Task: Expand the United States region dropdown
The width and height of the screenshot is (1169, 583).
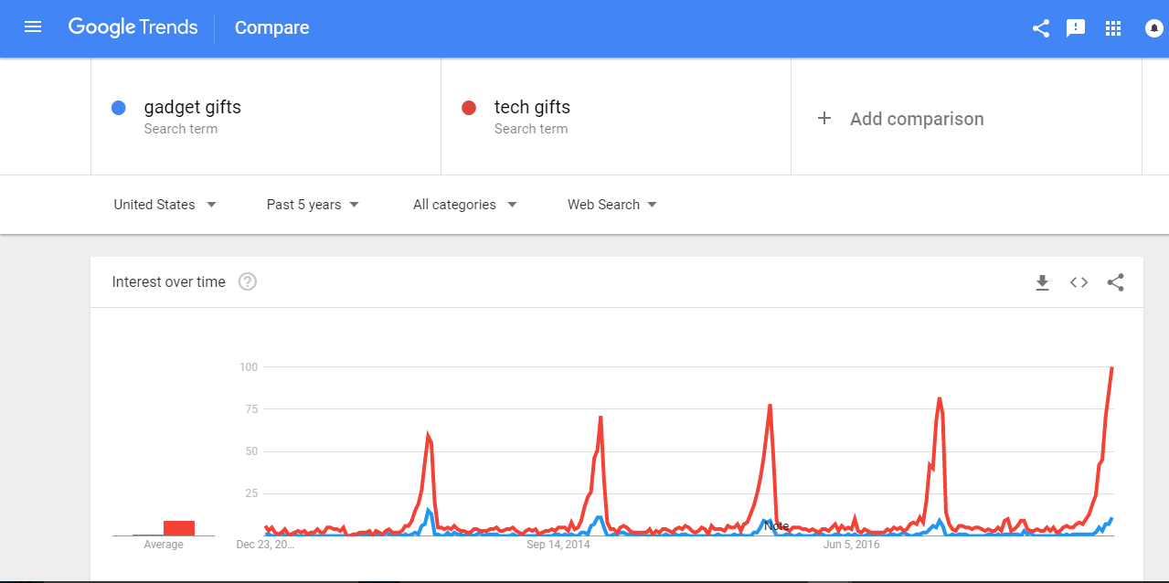Action: [165, 205]
